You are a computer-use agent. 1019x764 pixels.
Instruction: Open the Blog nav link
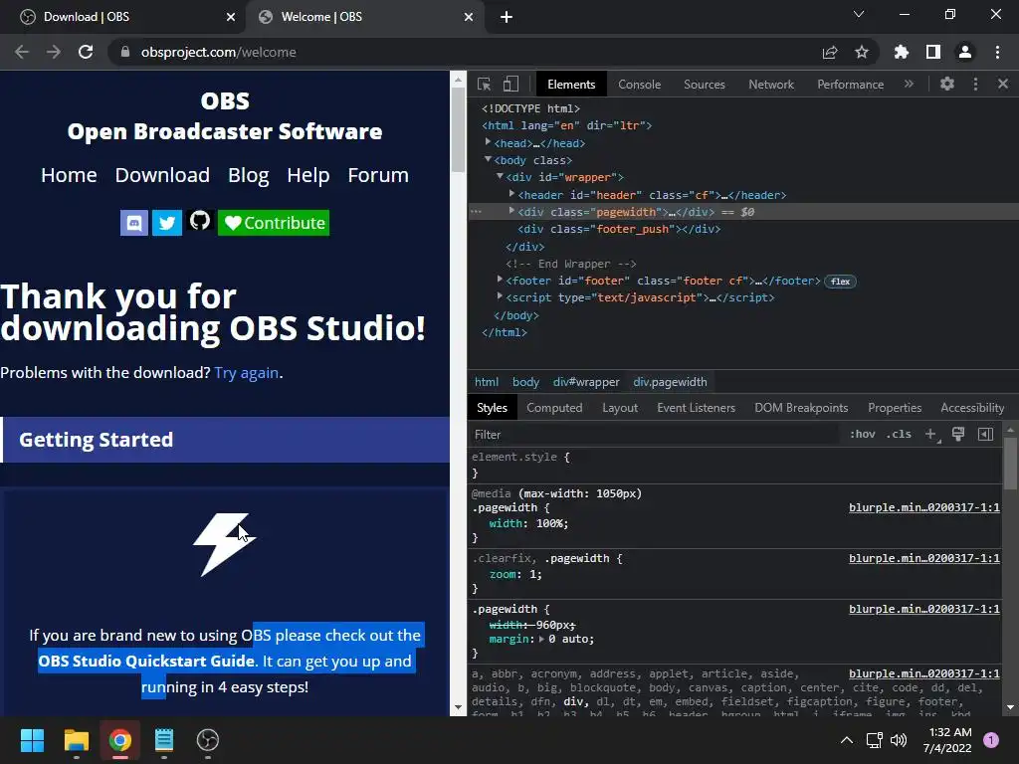248,175
